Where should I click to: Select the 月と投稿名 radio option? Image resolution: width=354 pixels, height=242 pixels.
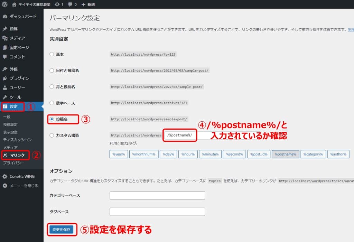pyautogui.click(x=52, y=87)
